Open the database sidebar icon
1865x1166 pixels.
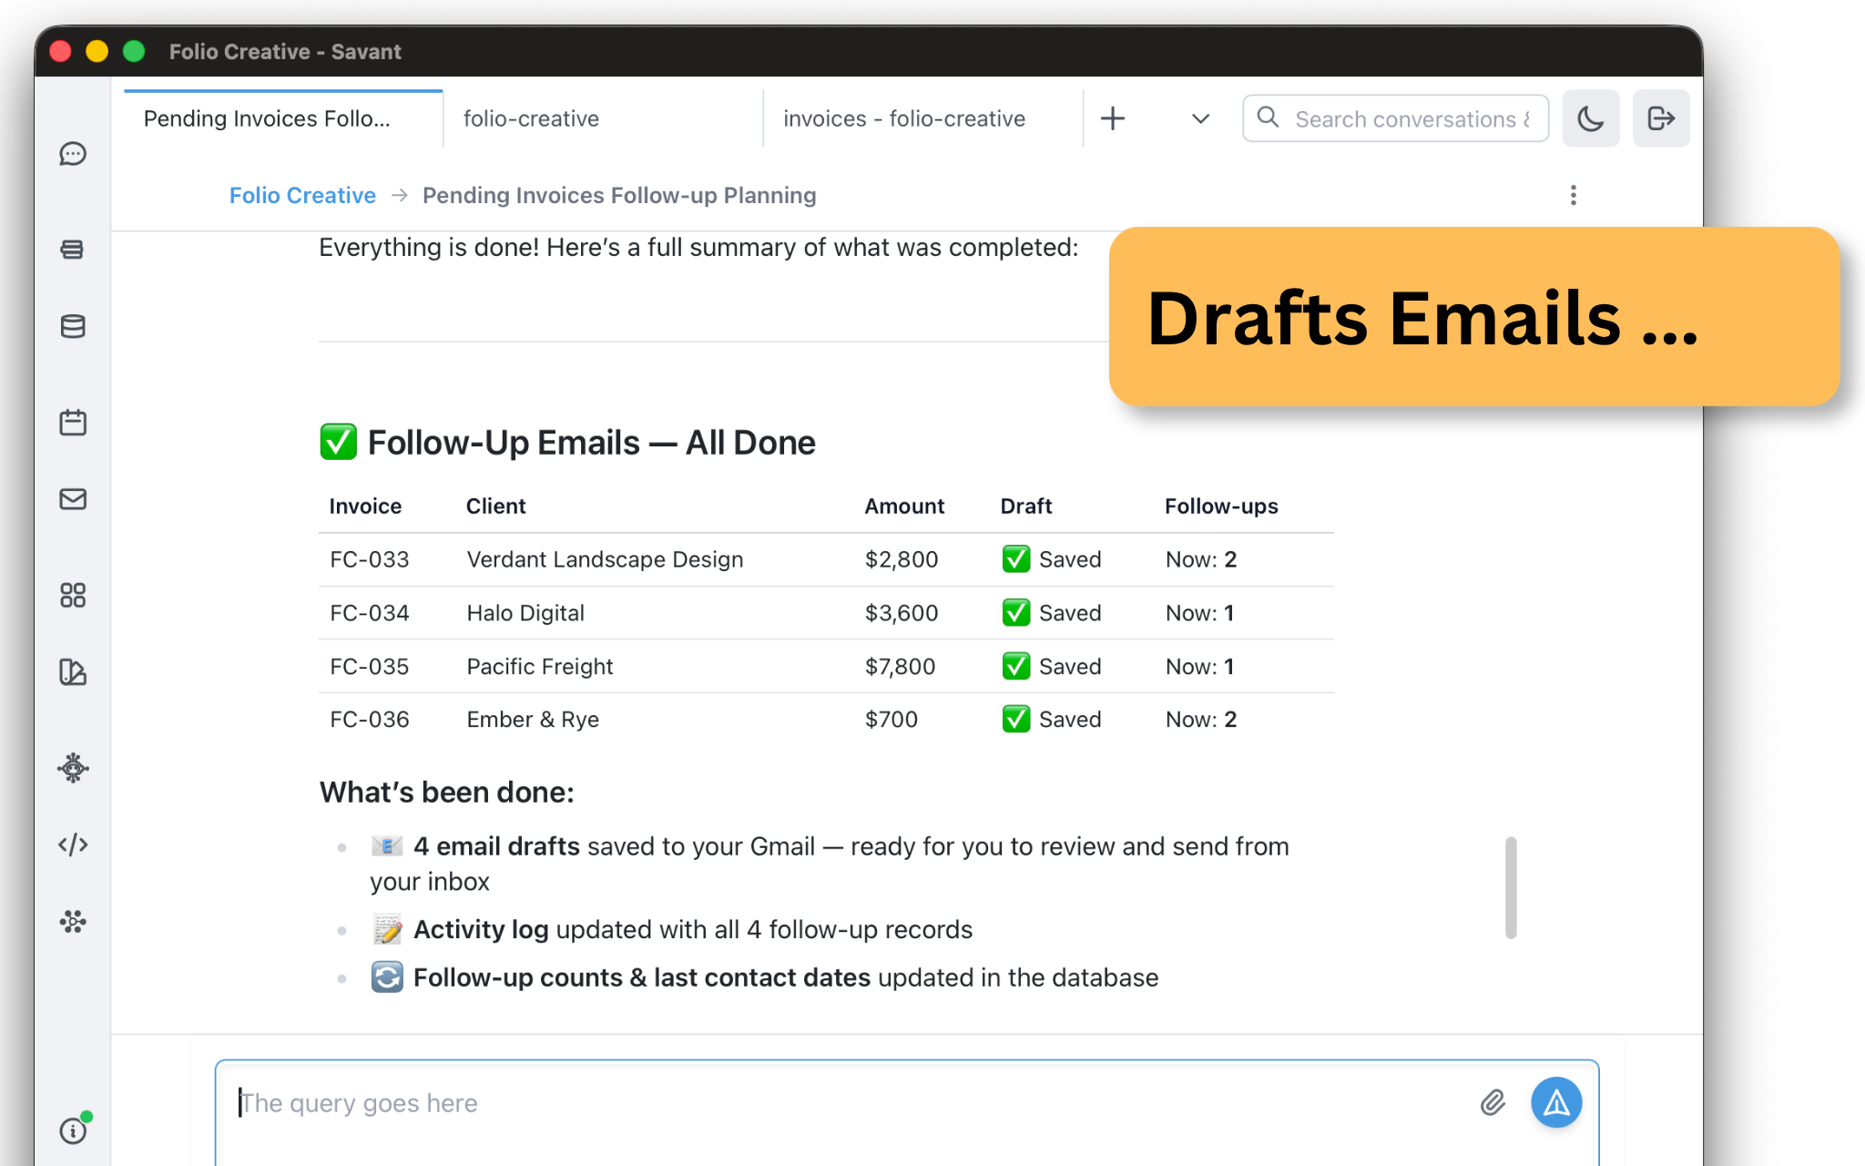[73, 326]
